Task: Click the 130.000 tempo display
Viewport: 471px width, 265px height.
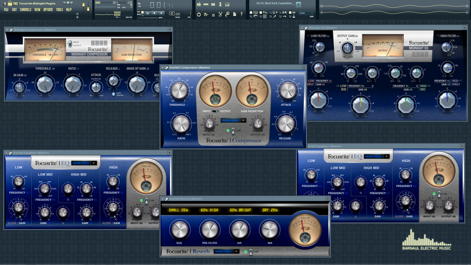Action: 174,14
